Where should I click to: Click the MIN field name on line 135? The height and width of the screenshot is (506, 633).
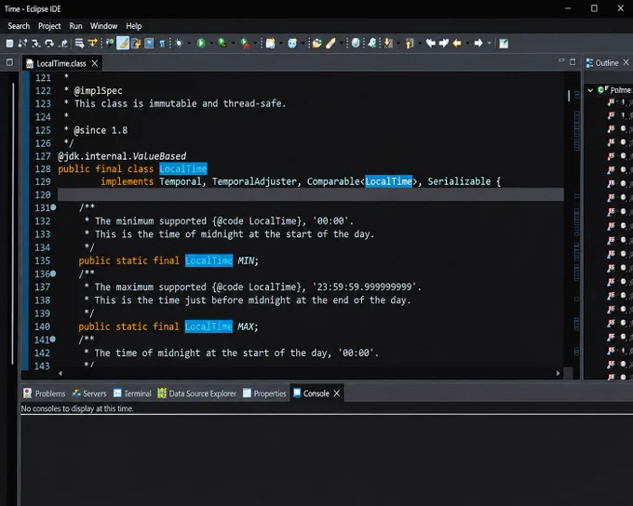[x=247, y=260]
